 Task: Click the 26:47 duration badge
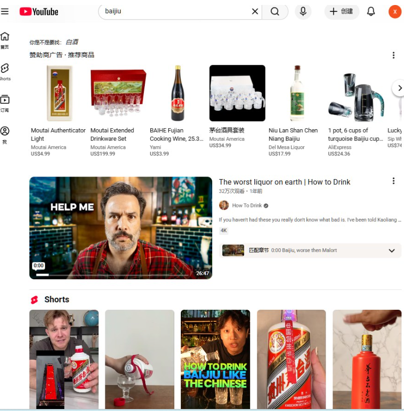click(x=203, y=273)
